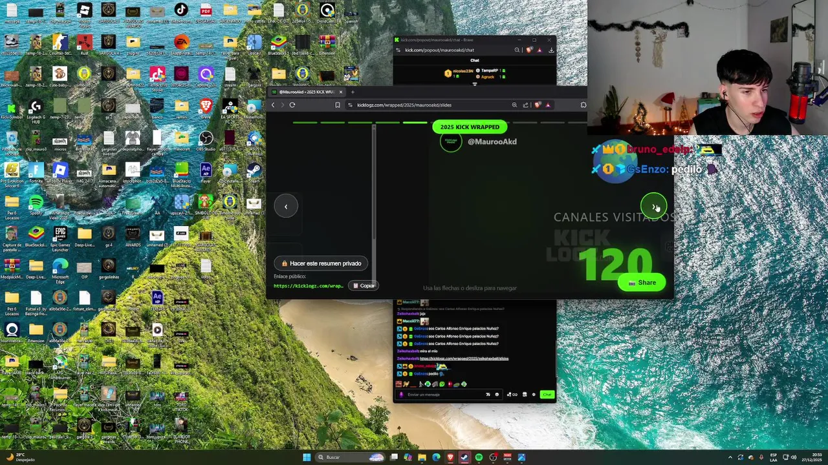Open Spotify desktop shortcut
Image resolution: width=828 pixels, height=465 pixels.
click(x=36, y=205)
